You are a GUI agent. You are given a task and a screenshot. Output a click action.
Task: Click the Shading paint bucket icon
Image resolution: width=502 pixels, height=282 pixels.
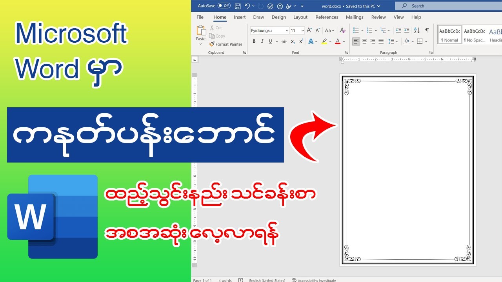click(406, 41)
